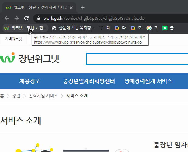Click the lock icon in the address bar

click(x=39, y=18)
